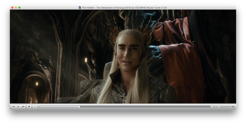The width and height of the screenshot is (246, 124).
Task: Click the document icon in title bar
Action: [80, 8]
